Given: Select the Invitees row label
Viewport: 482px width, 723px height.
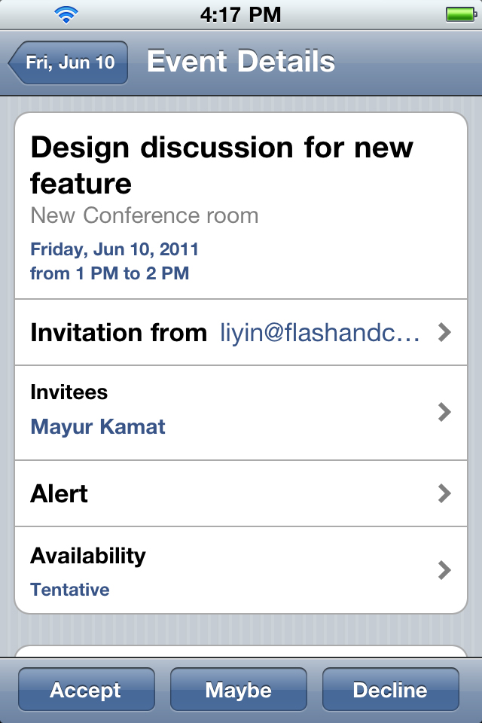Looking at the screenshot, I should [69, 392].
